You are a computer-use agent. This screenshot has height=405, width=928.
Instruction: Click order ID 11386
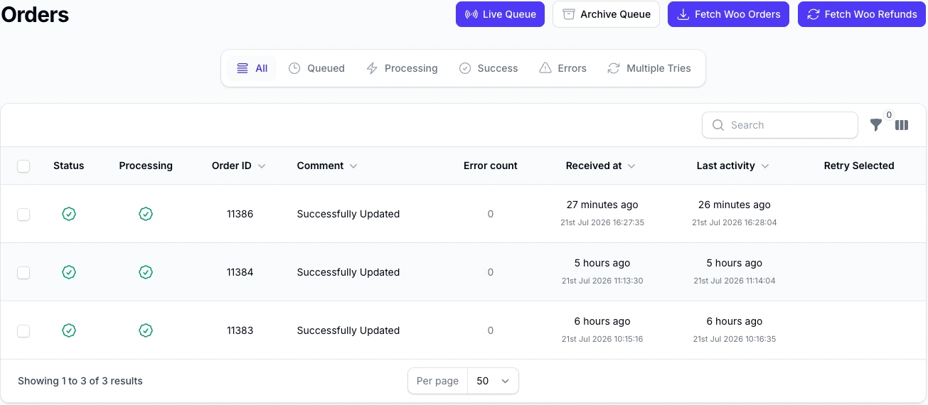coord(240,214)
